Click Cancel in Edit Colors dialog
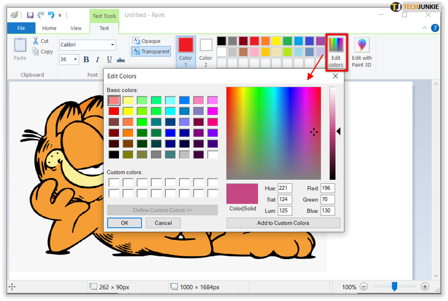 click(163, 223)
